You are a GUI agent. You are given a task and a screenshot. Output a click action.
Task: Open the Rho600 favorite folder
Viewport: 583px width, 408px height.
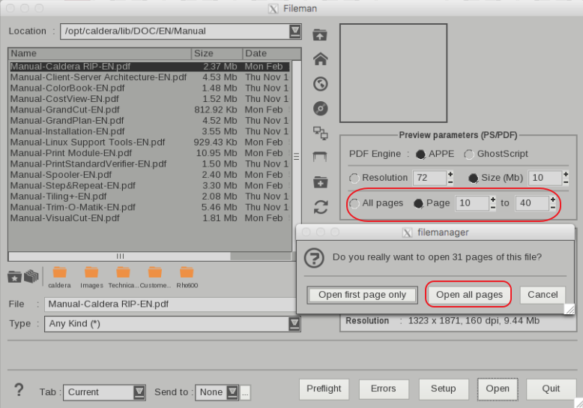point(187,277)
